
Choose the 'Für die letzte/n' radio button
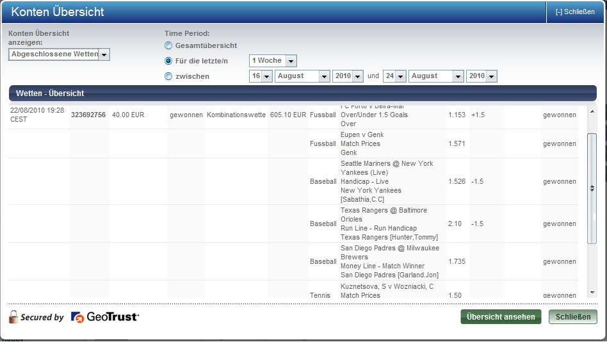168,61
